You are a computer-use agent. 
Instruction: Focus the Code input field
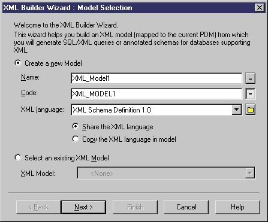coord(156,94)
